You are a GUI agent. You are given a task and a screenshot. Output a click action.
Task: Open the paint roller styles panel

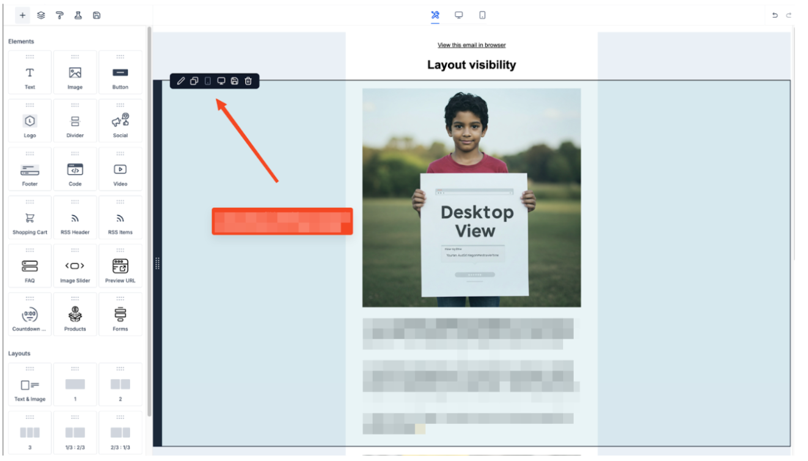point(59,15)
